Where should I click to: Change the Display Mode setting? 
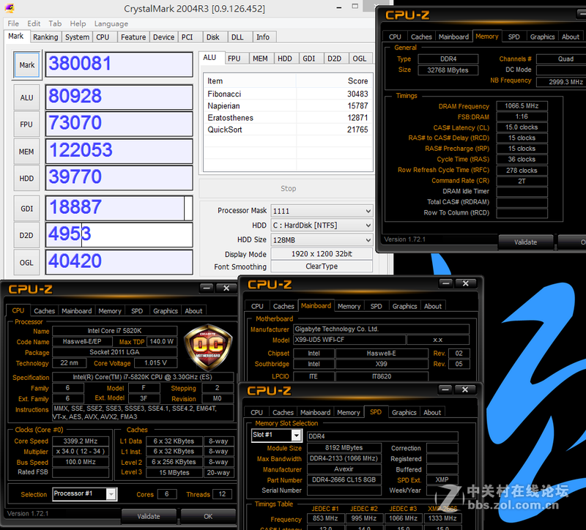click(x=321, y=254)
